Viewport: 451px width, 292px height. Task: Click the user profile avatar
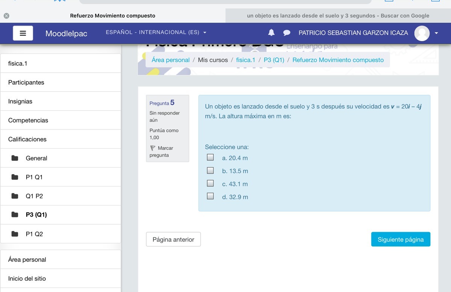(x=422, y=33)
